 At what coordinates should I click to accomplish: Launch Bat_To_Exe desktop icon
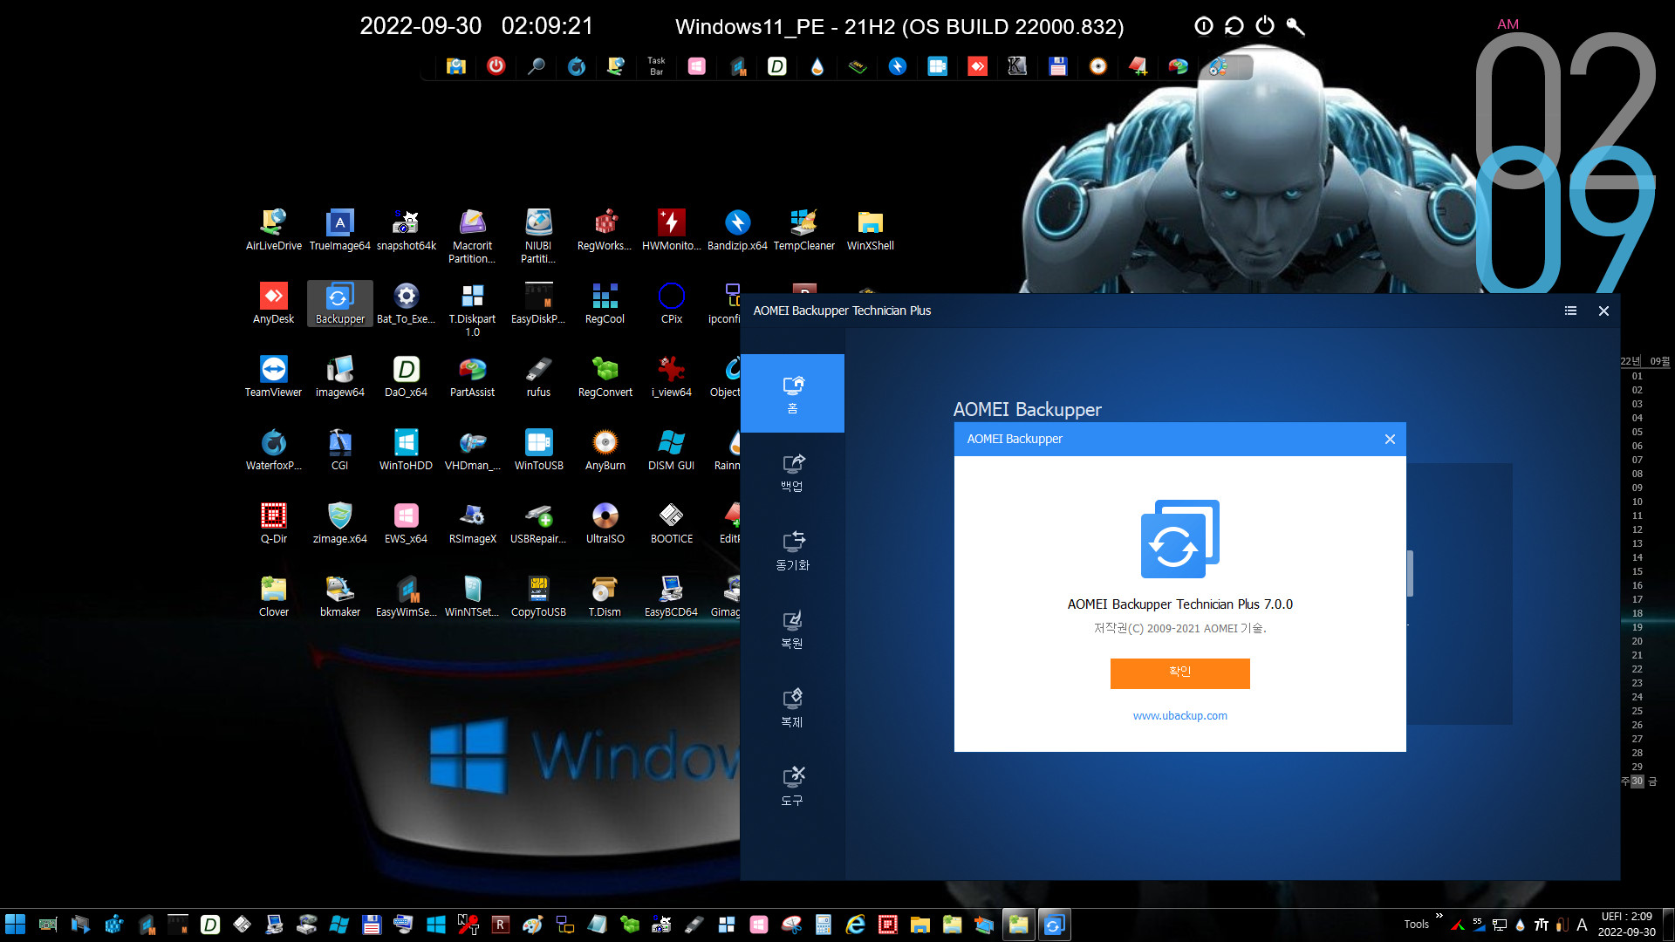point(407,304)
